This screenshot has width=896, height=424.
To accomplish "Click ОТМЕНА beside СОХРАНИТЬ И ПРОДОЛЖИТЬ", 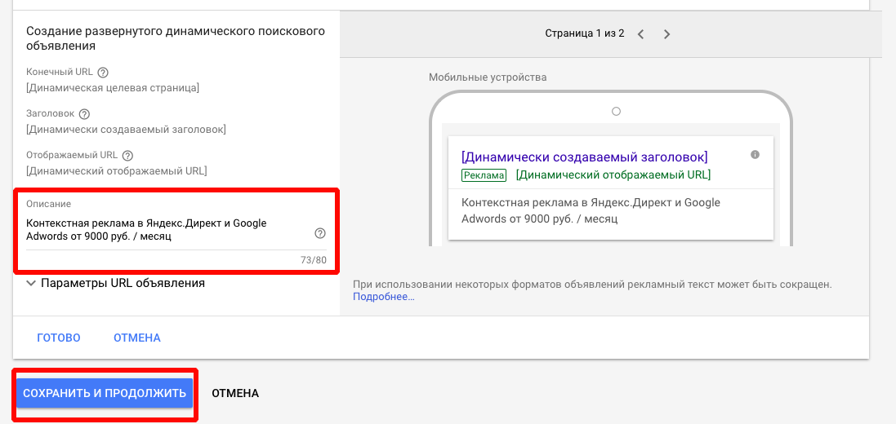I will [x=235, y=393].
